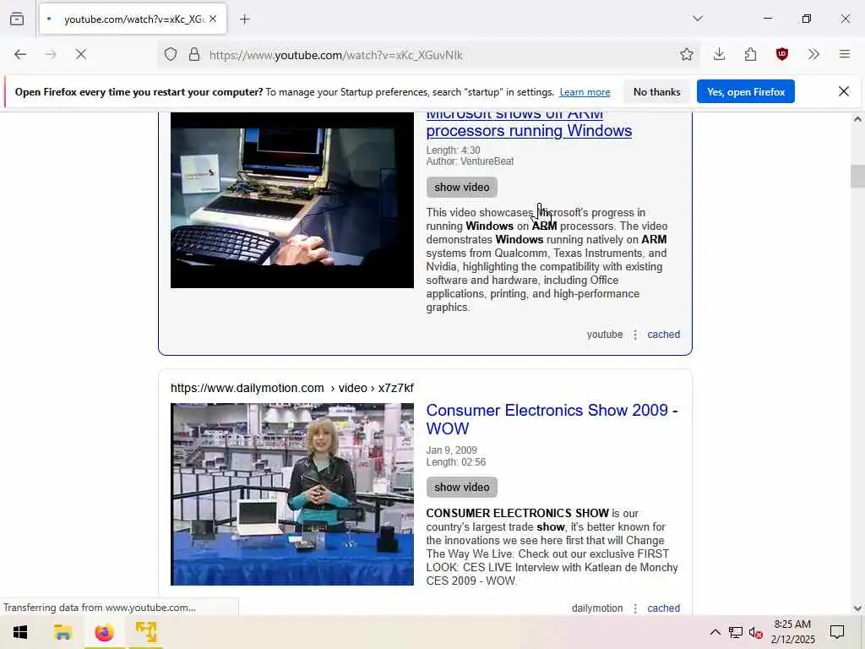Click the dailymotion.com video URL breadcrumb
865x649 pixels.
tap(291, 388)
